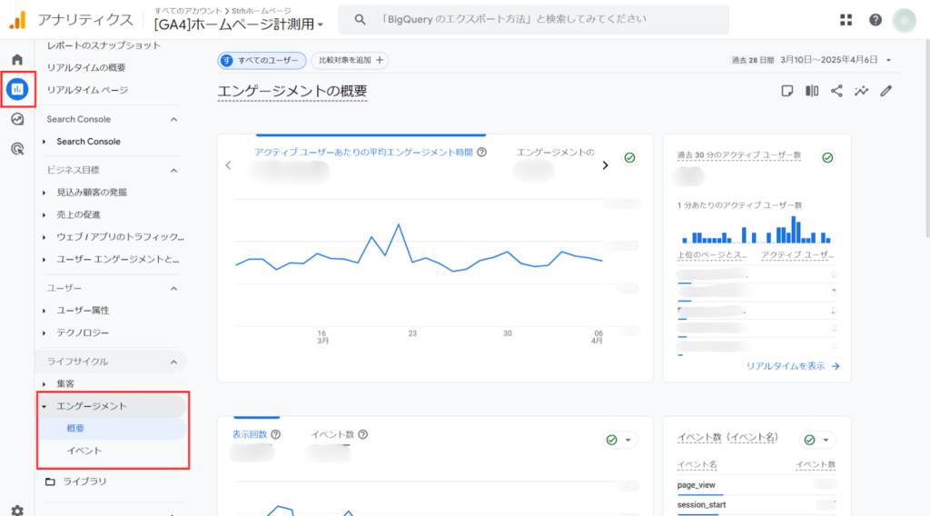Open the Advertising icon in left rail
This screenshot has width=930, height=516.
click(17, 149)
